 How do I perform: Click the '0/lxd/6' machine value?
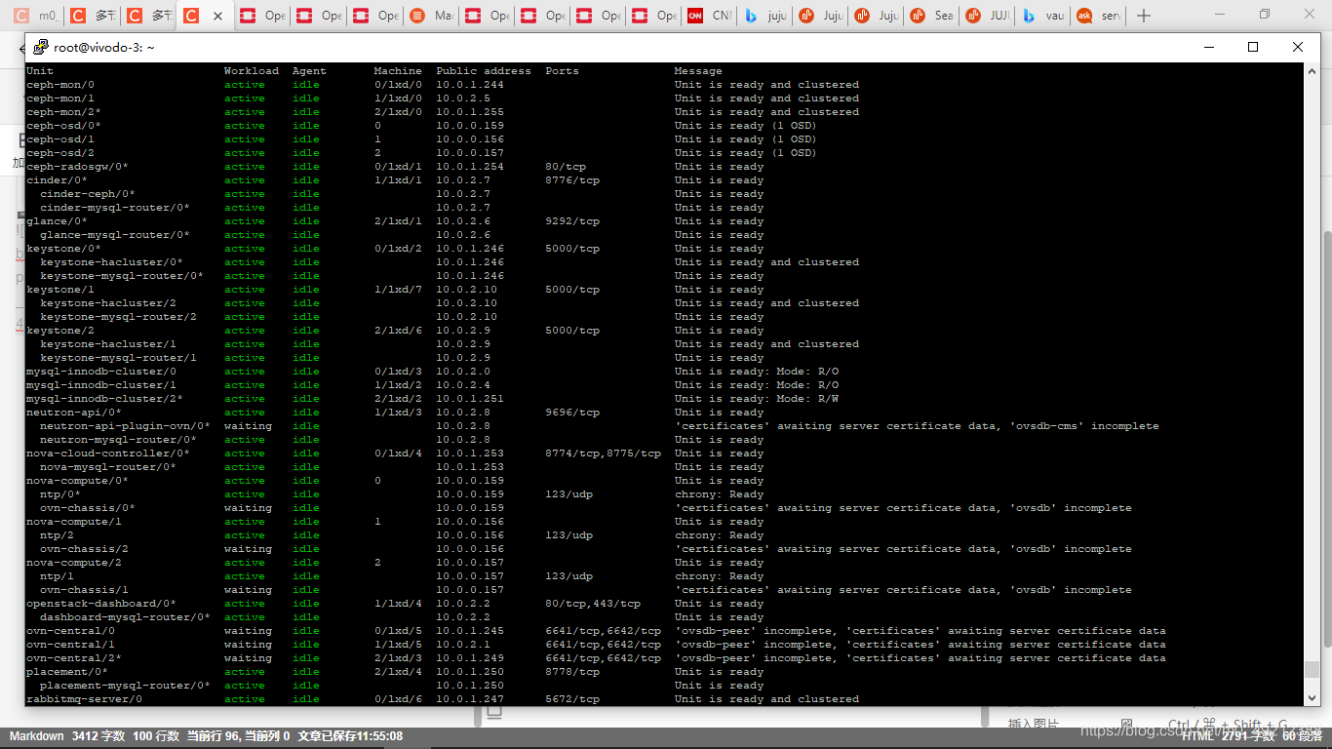[x=398, y=699]
